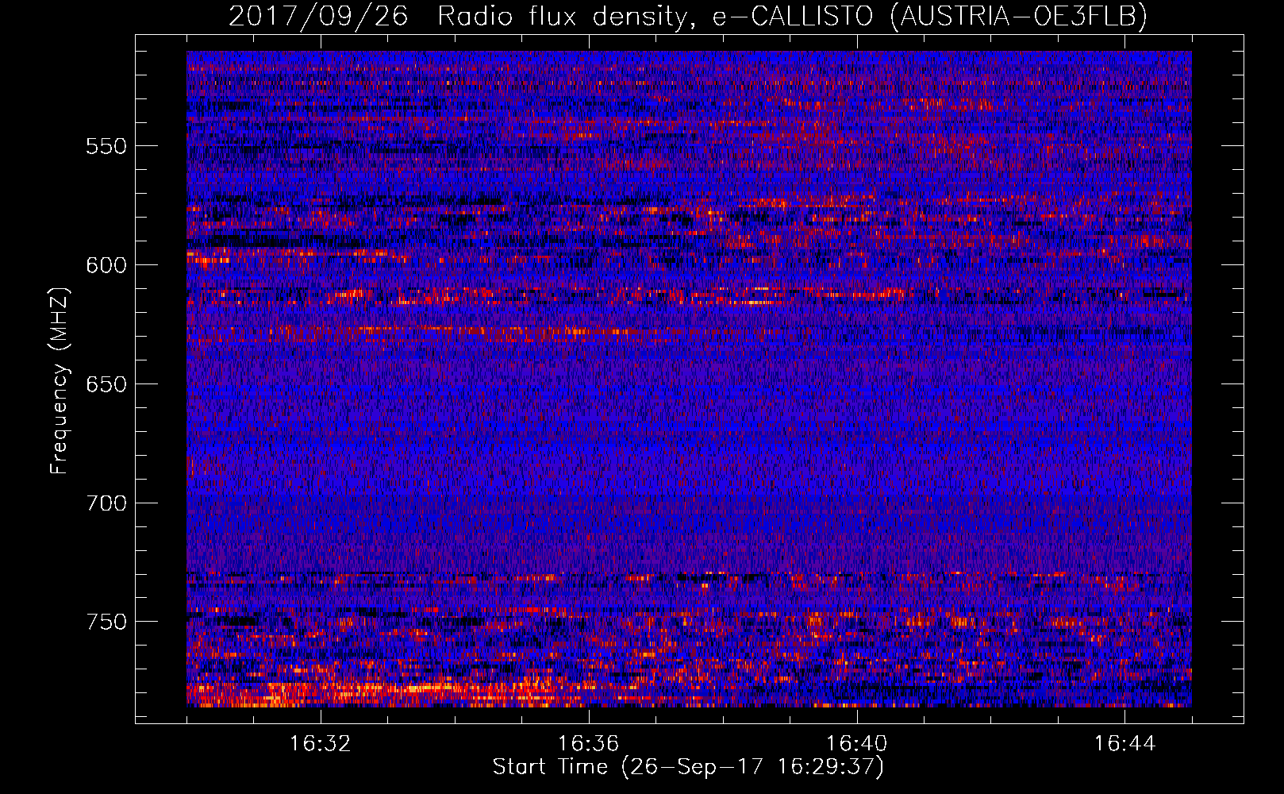Select the 750 frequency tick label
The height and width of the screenshot is (794, 1284).
tap(106, 622)
